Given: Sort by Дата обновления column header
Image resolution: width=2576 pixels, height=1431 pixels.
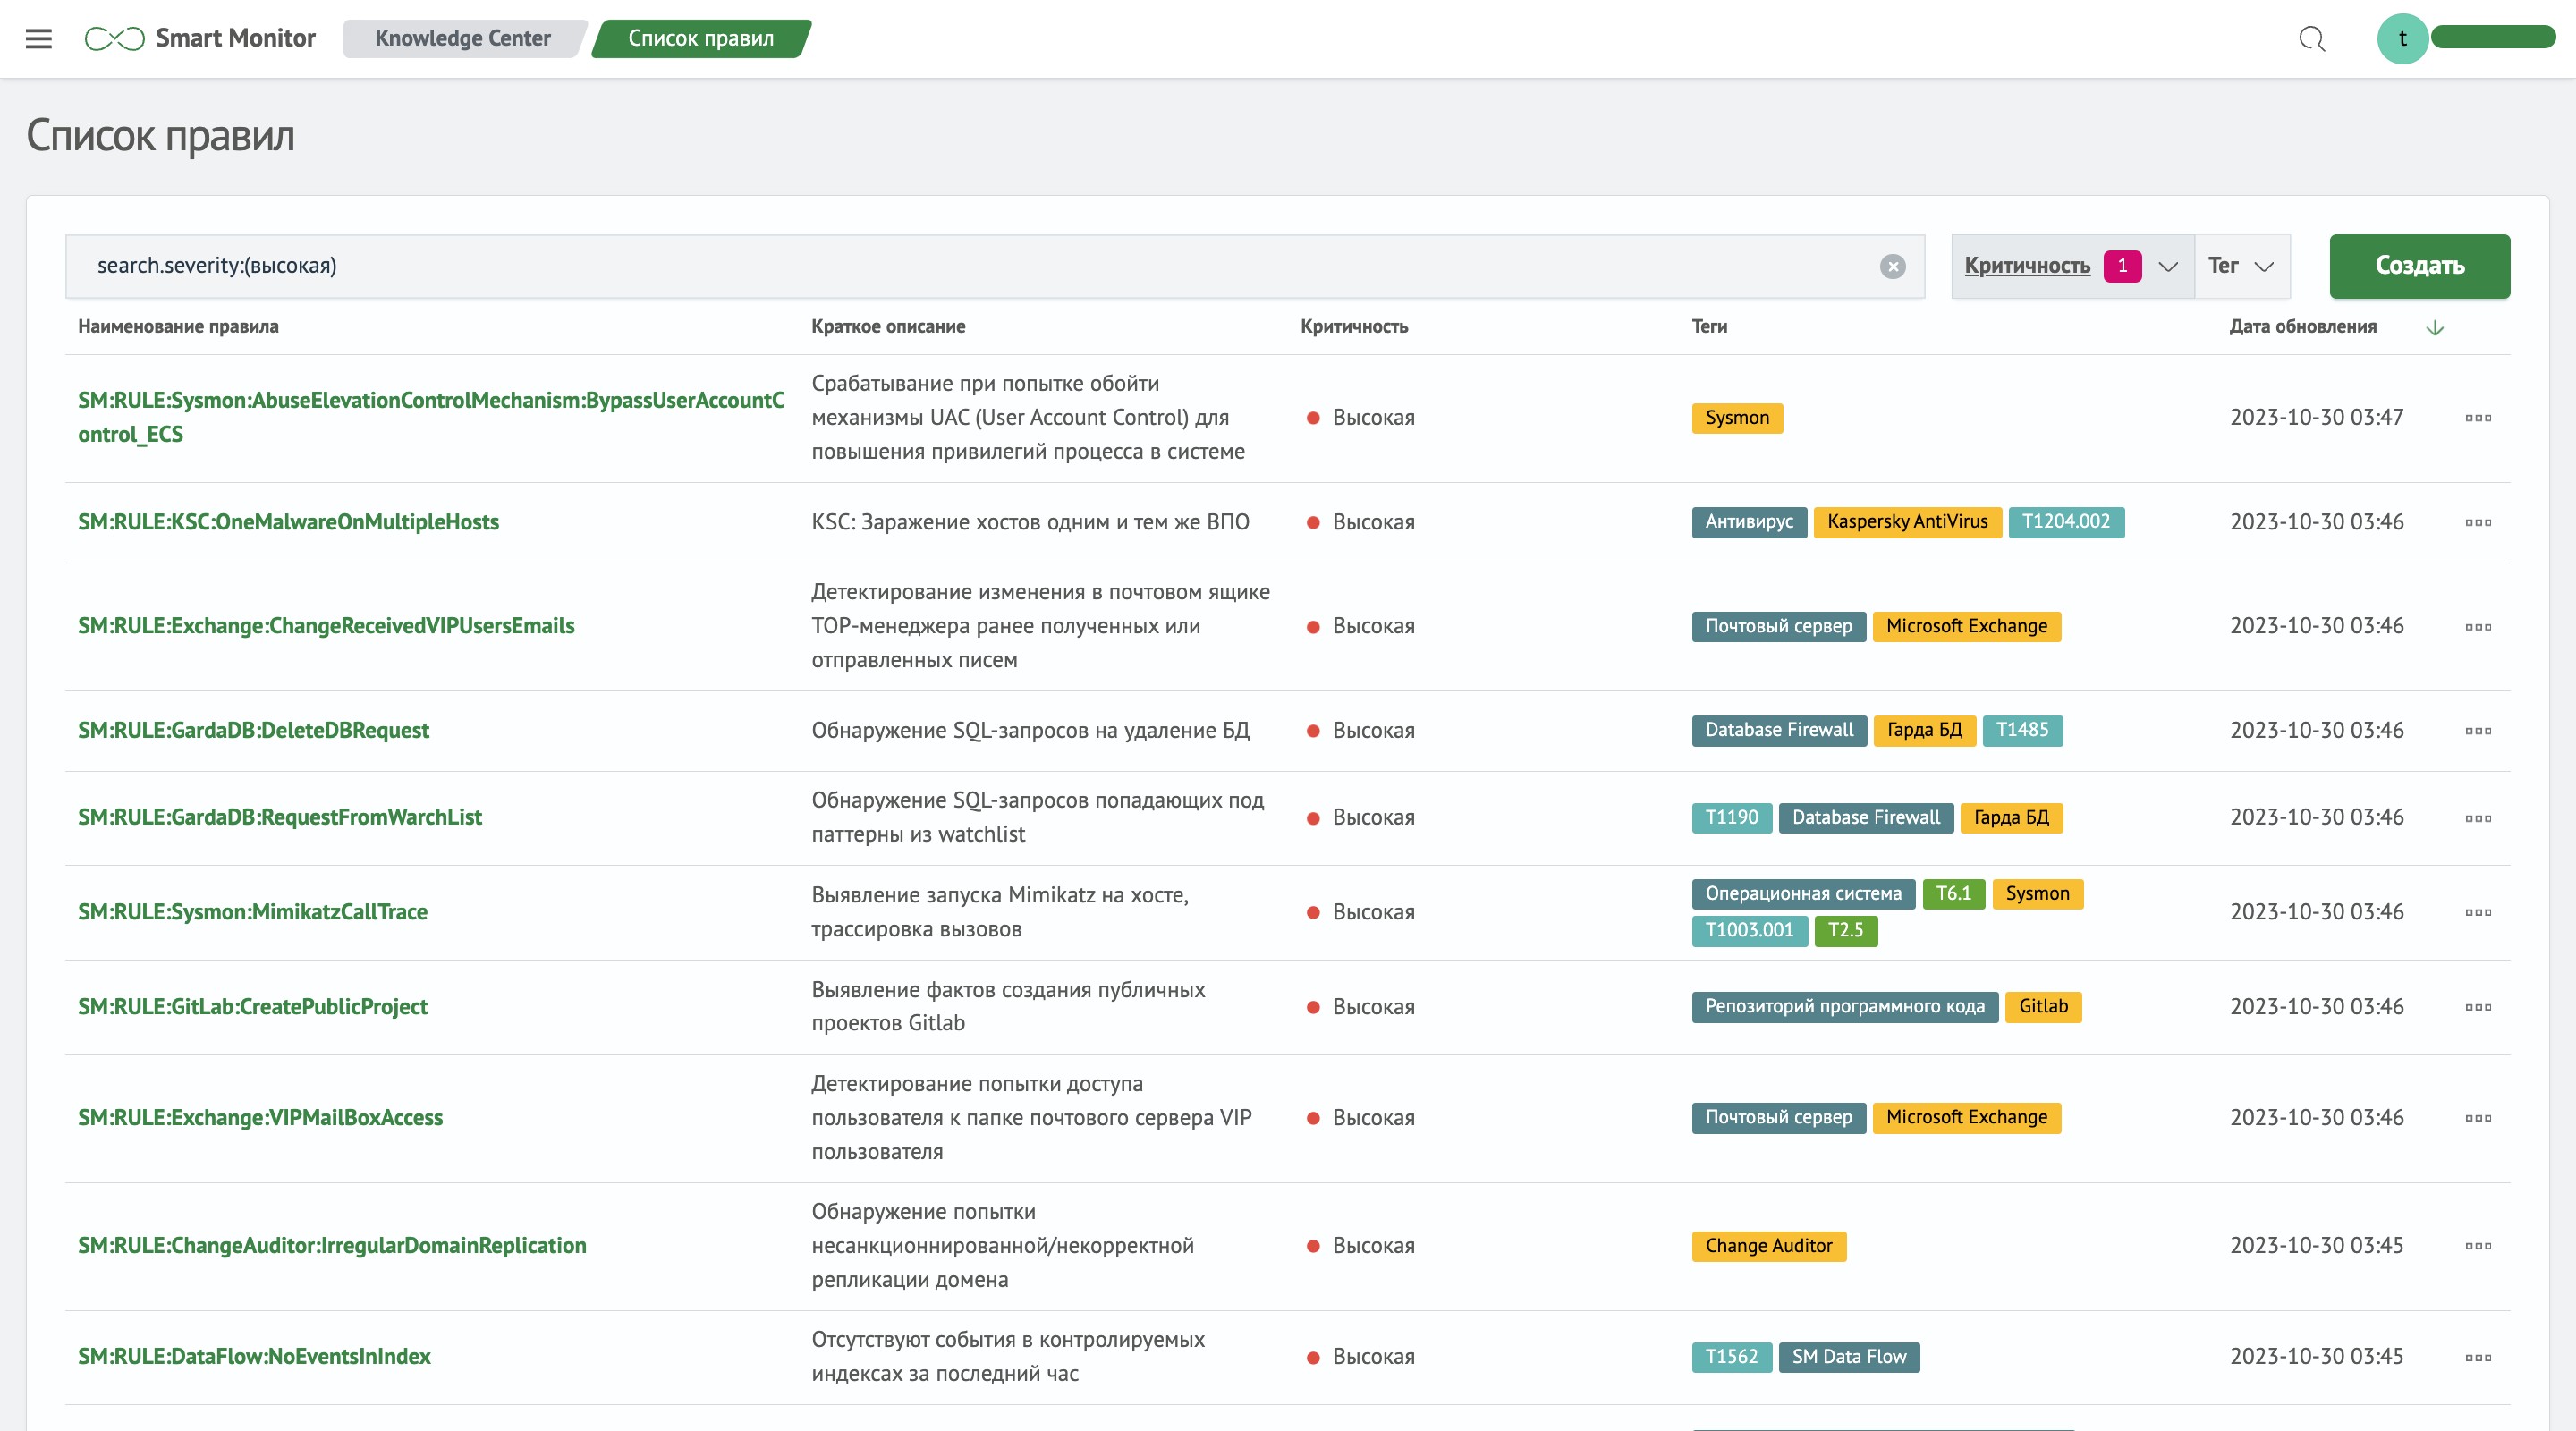Looking at the screenshot, I should tap(2302, 327).
